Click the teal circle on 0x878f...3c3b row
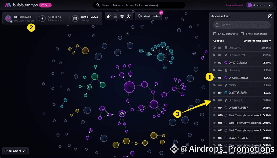 tap(226, 93)
